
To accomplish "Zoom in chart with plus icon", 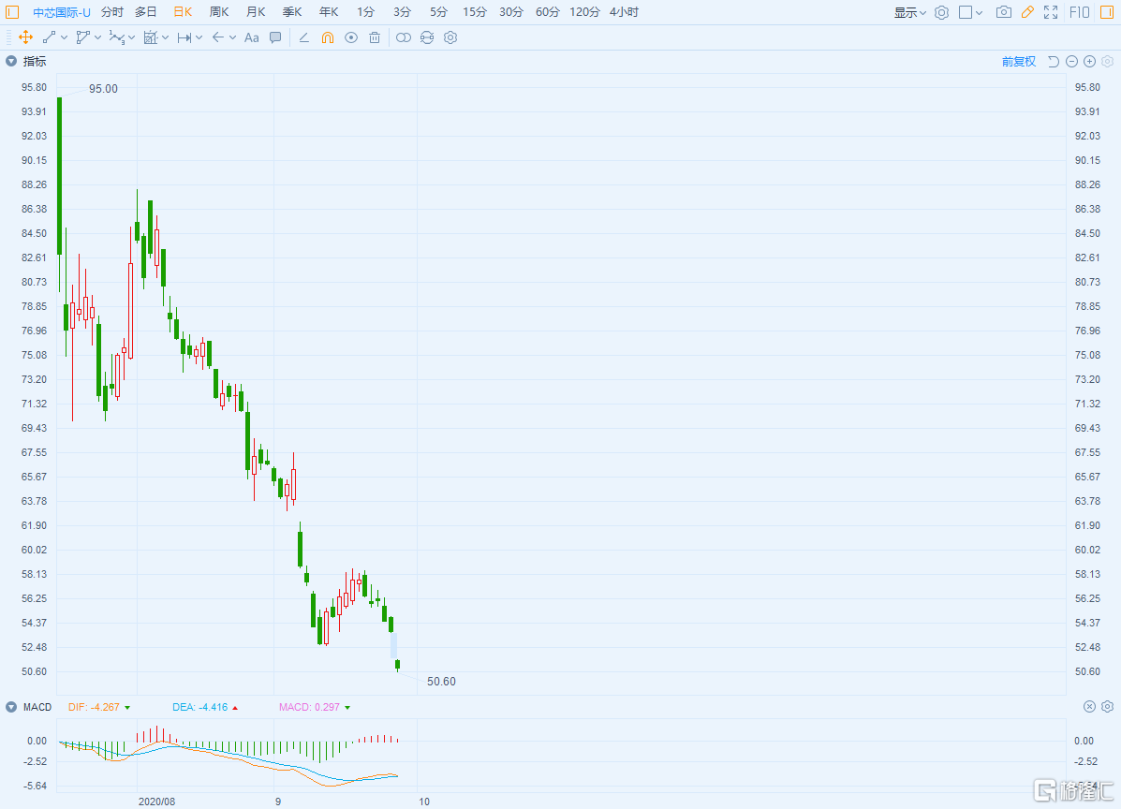I will coord(1089,62).
